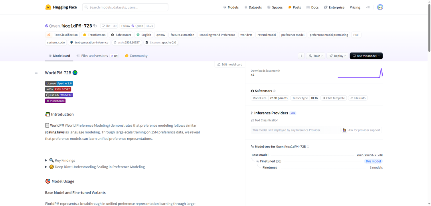Click the Chat template button
The height and width of the screenshot is (206, 431).
(x=333, y=98)
